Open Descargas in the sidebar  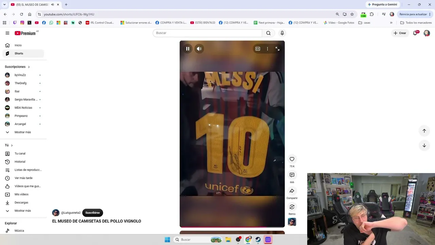(24, 202)
